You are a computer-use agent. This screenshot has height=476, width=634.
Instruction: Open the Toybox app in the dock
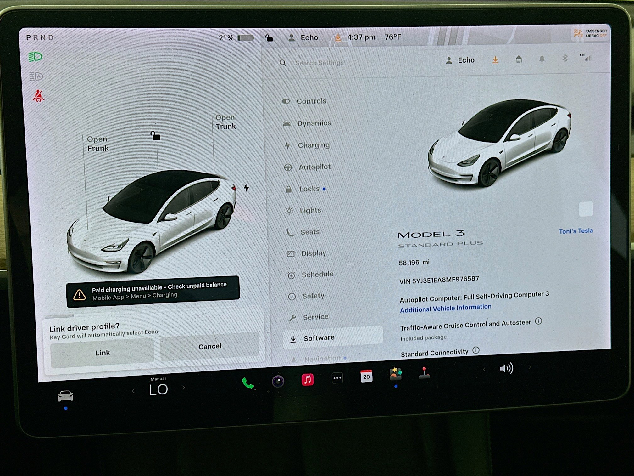tap(395, 374)
